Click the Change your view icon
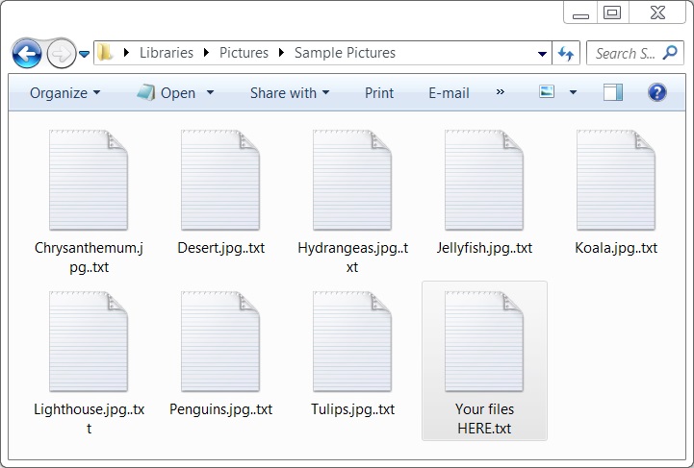 click(547, 92)
